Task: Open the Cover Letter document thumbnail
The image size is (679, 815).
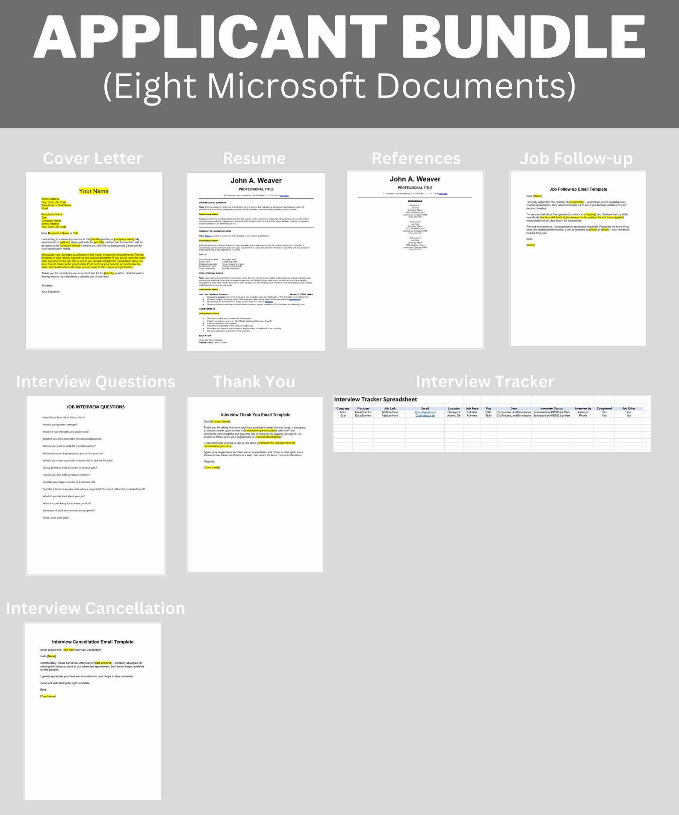Action: click(x=94, y=260)
